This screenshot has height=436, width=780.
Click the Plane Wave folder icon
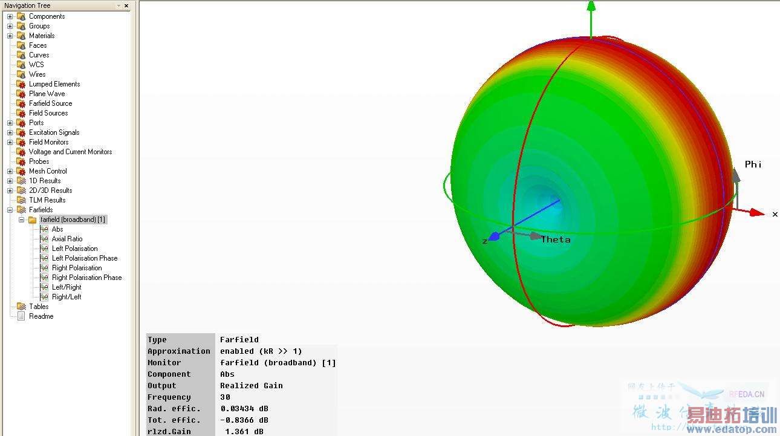pyautogui.click(x=21, y=94)
